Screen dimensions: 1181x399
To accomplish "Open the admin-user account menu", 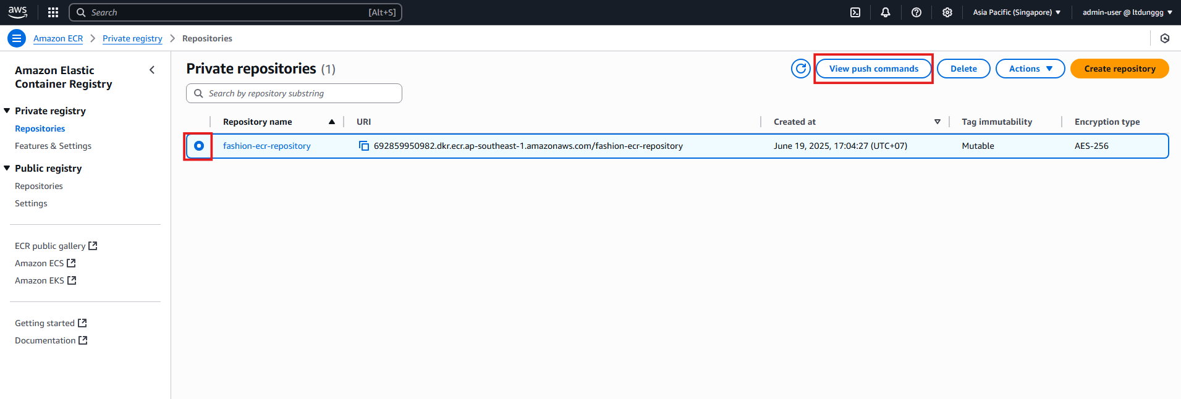I will click(1127, 12).
